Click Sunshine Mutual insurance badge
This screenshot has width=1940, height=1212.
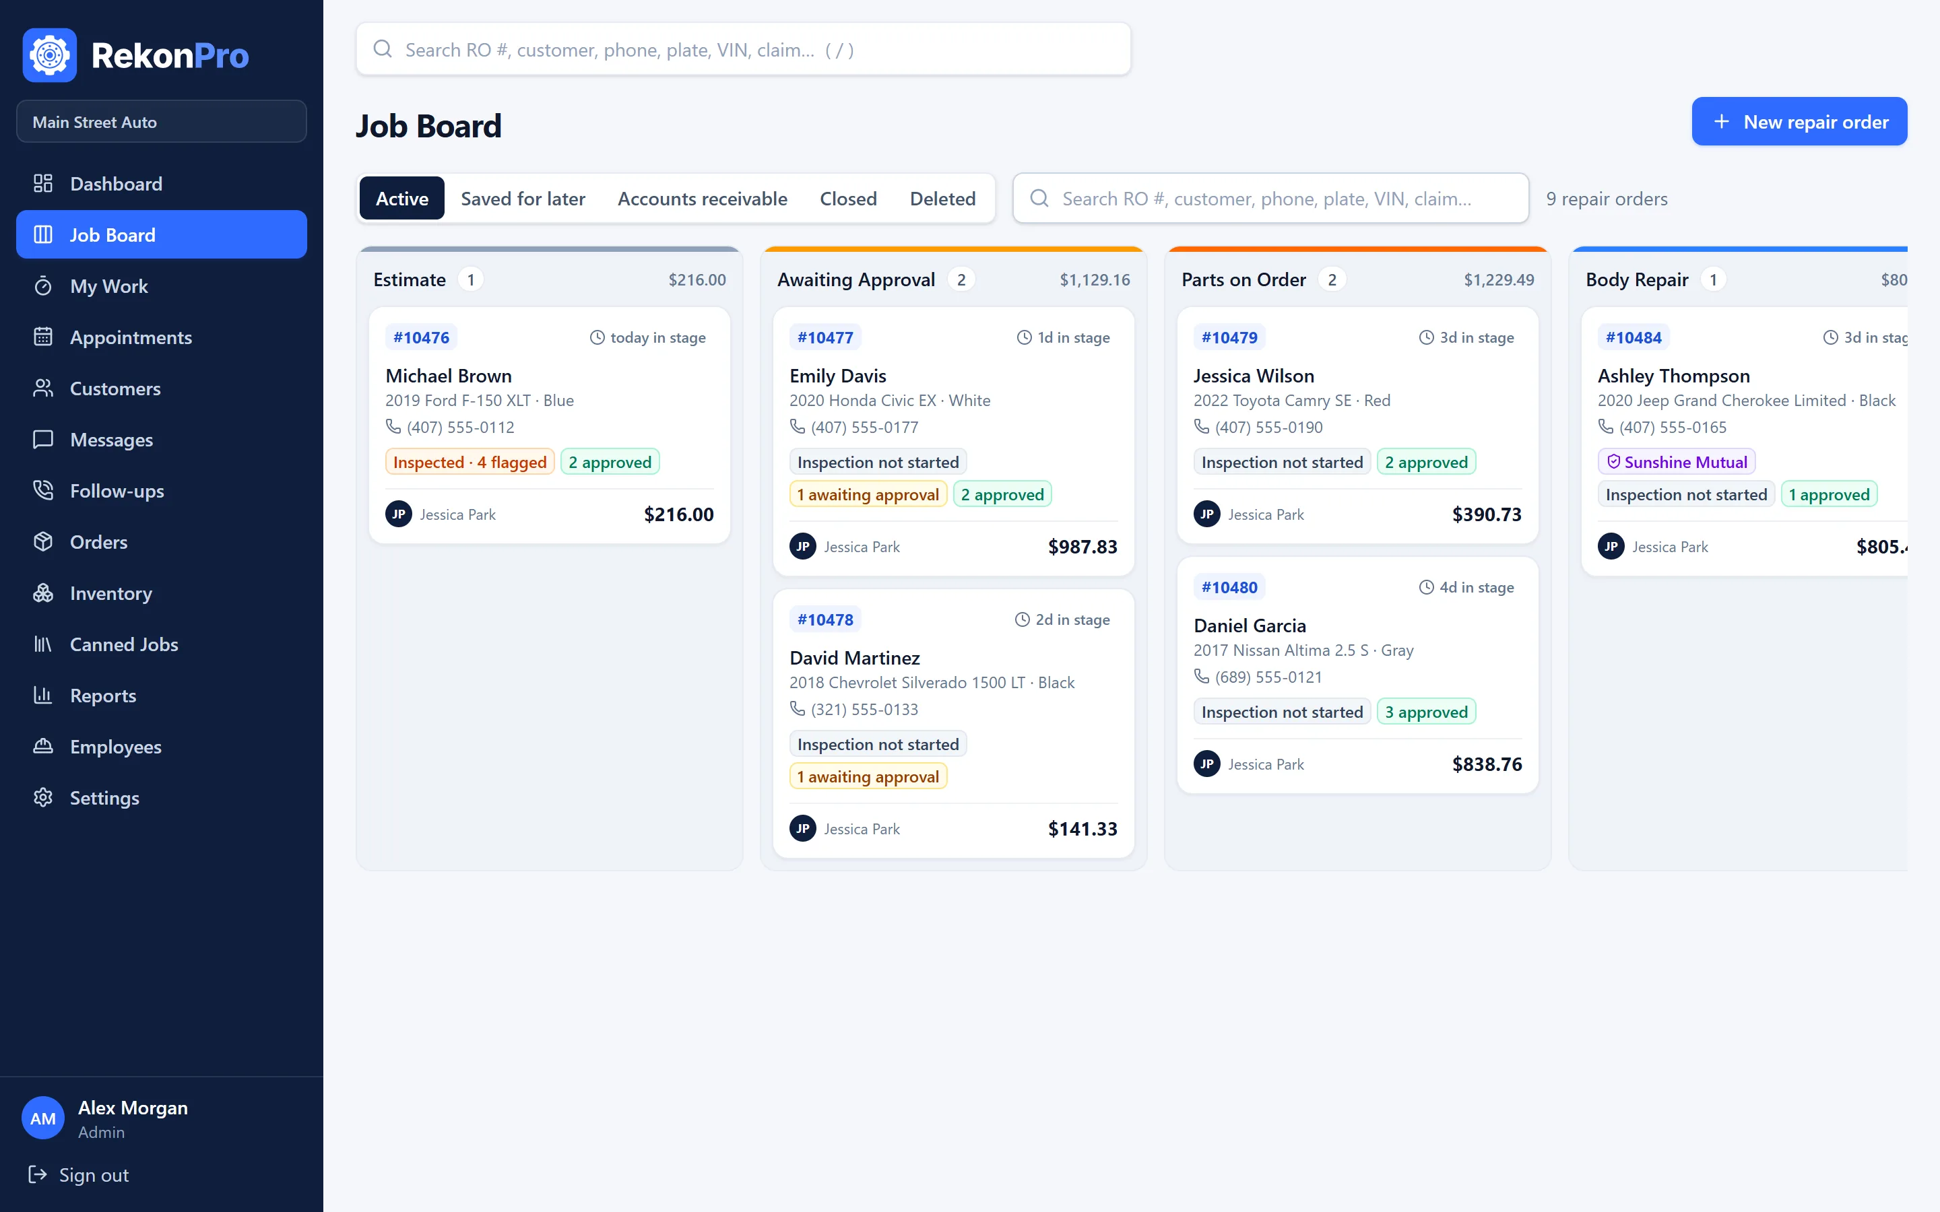pos(1676,462)
